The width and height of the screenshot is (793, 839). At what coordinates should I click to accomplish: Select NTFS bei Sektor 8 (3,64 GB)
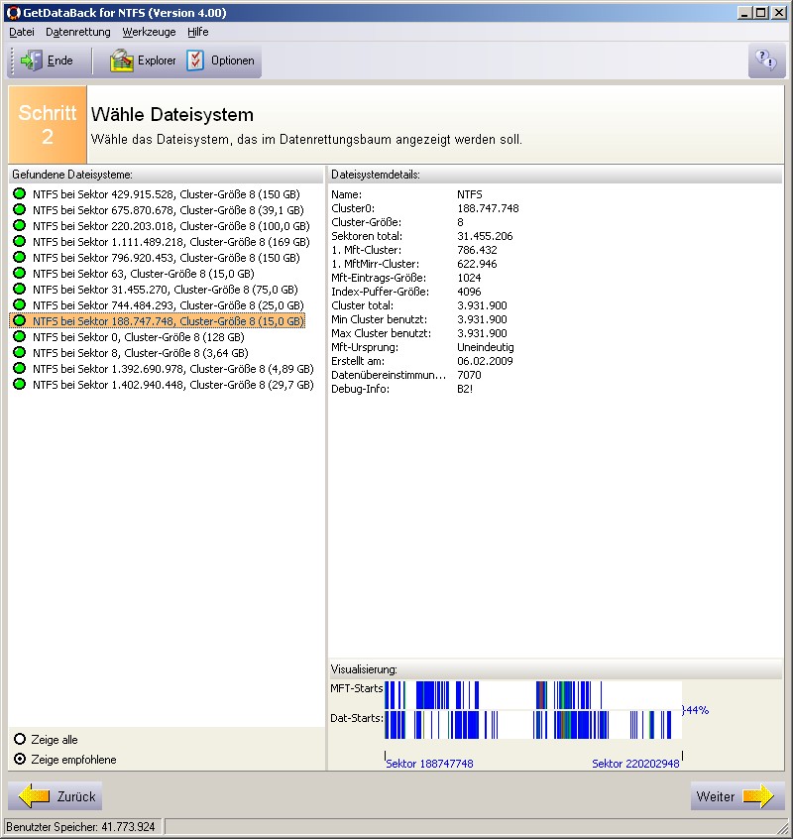point(141,353)
